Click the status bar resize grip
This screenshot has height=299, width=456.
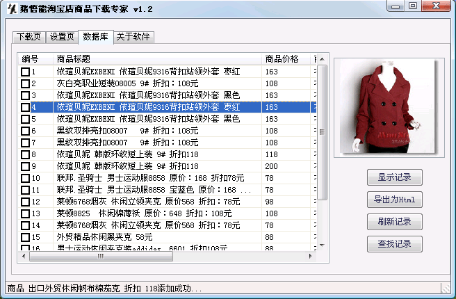pyautogui.click(x=446, y=289)
